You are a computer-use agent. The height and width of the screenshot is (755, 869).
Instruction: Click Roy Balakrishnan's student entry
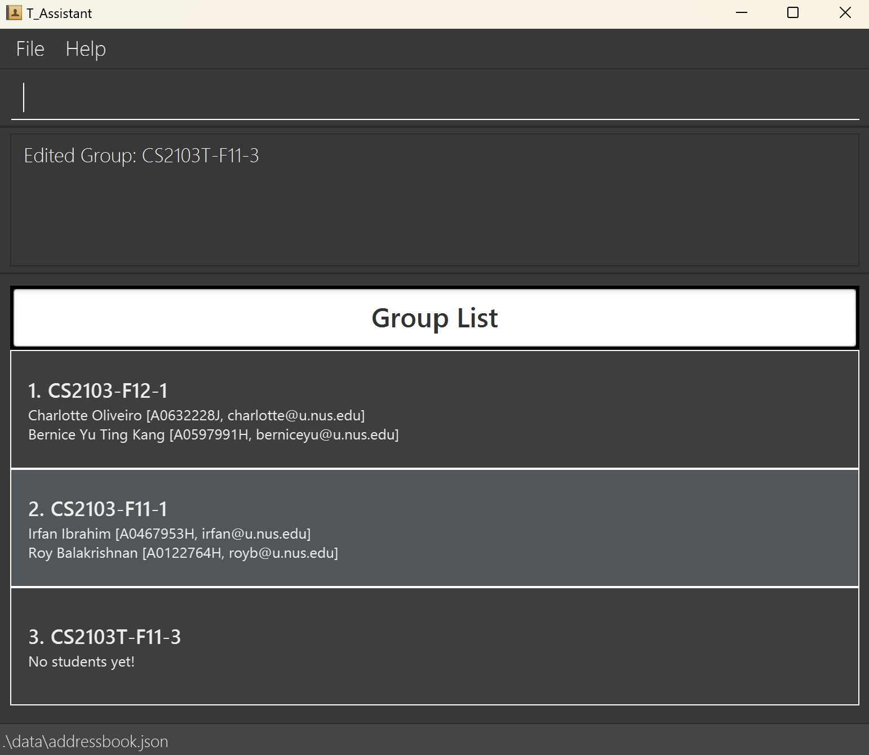183,553
